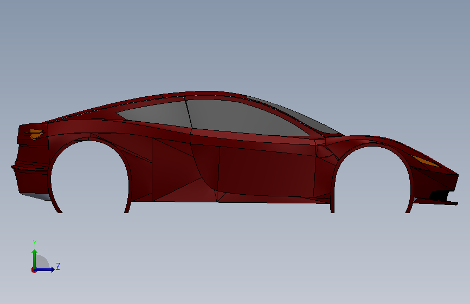Select the black front air intake opening
The height and width of the screenshot is (304, 470).
click(x=440, y=195)
